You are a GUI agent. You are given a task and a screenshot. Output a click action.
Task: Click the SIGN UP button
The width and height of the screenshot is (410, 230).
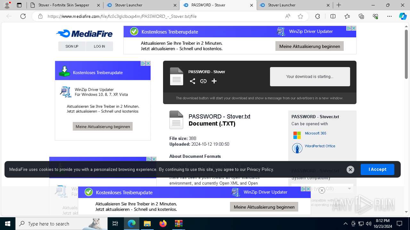[72, 46]
